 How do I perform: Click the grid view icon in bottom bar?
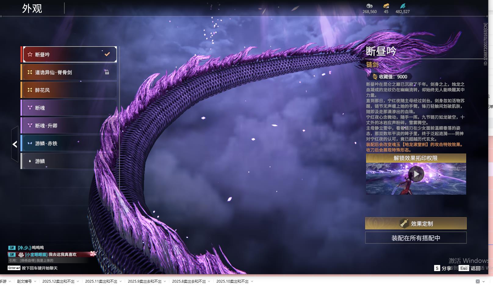478,281
